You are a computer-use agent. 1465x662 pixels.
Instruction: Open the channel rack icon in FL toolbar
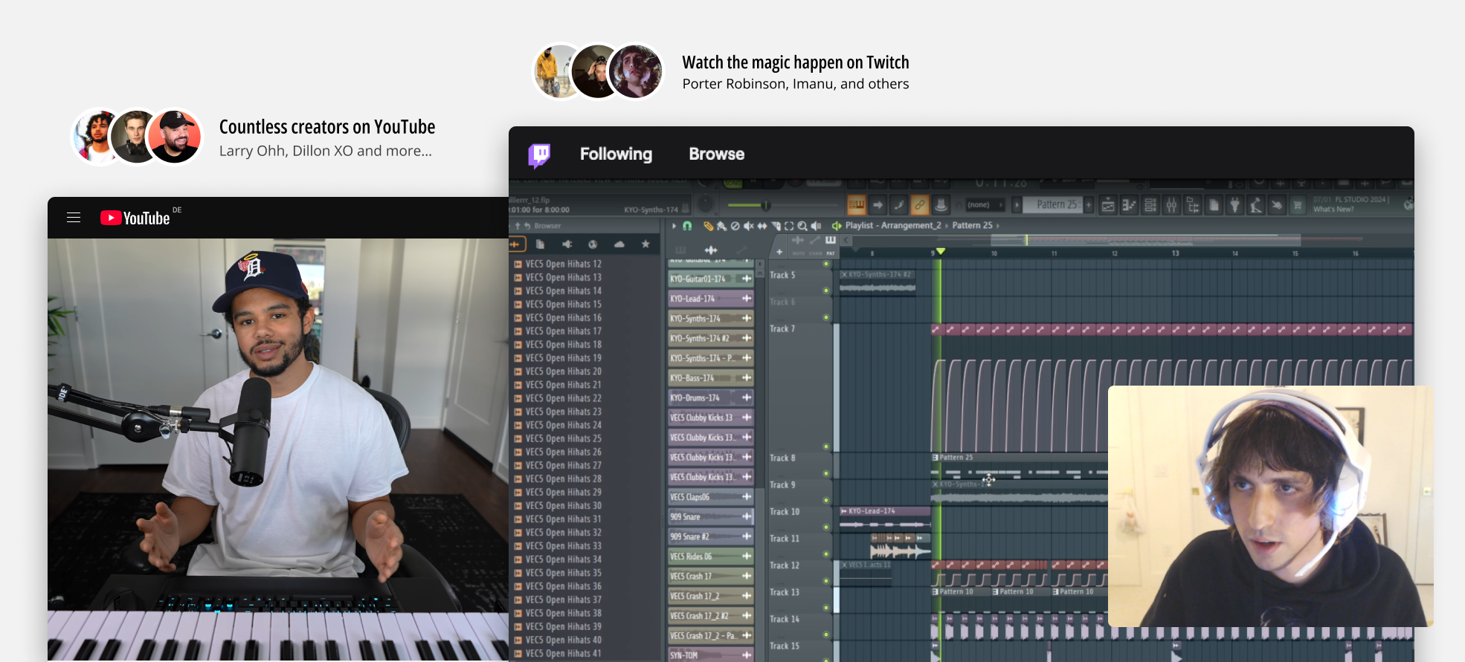[1150, 205]
